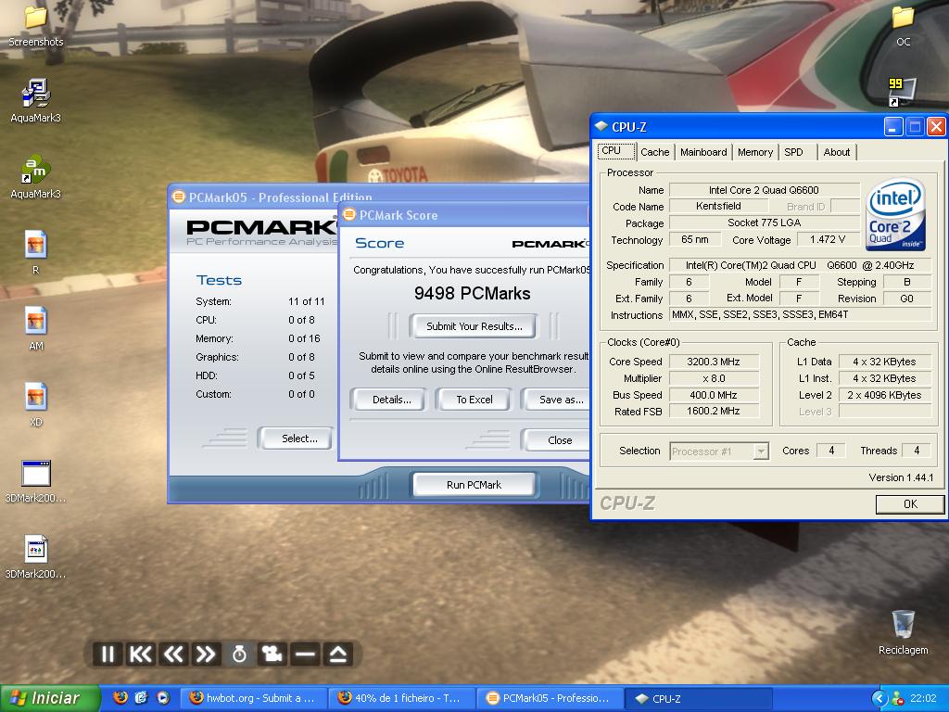
Task: Switch to the Memory tab in CPU-Z
Action: pos(754,152)
